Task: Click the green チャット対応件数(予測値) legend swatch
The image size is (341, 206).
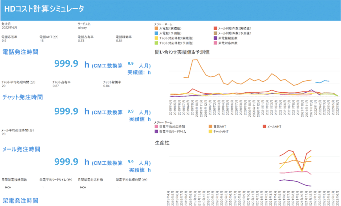Action: [x=157, y=43]
